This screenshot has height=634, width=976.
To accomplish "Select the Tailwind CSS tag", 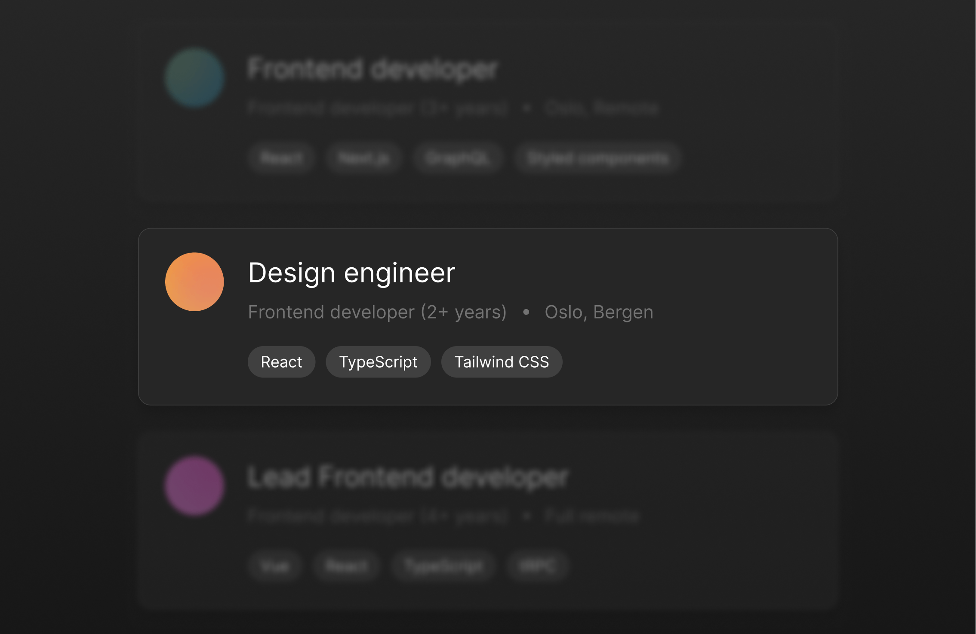I will click(502, 362).
